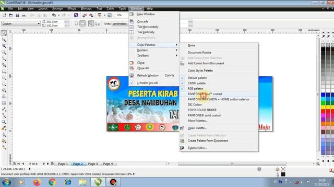
Task: Click the Application launcher icon
Action: pyautogui.click(x=100, y=15)
